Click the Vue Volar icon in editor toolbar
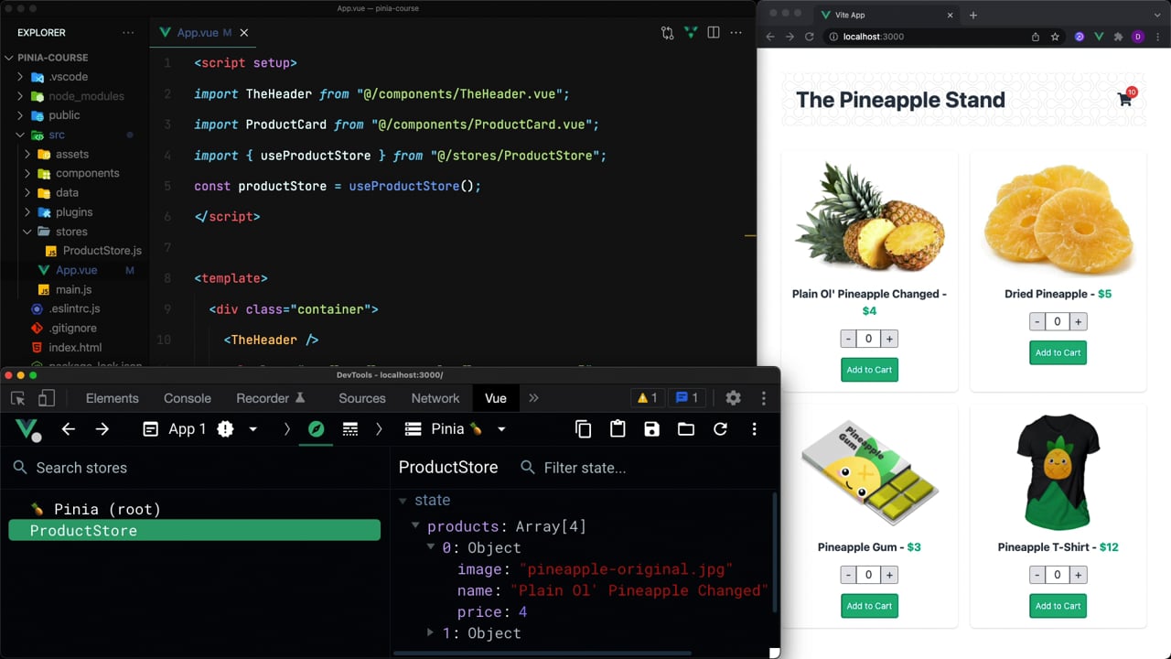The width and height of the screenshot is (1171, 659). (691, 32)
